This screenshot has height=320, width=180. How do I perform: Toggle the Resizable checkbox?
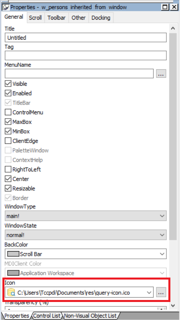coord(8,188)
